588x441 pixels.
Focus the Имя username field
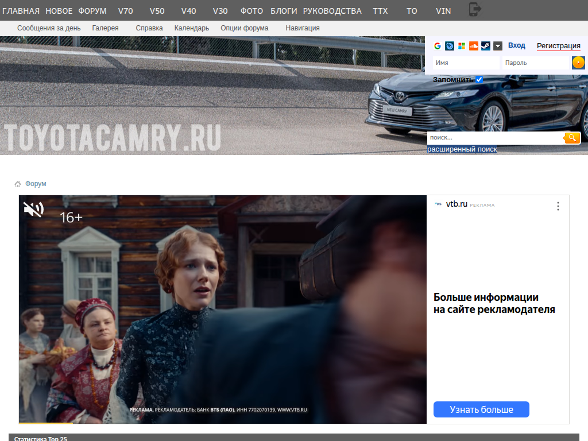coord(465,63)
